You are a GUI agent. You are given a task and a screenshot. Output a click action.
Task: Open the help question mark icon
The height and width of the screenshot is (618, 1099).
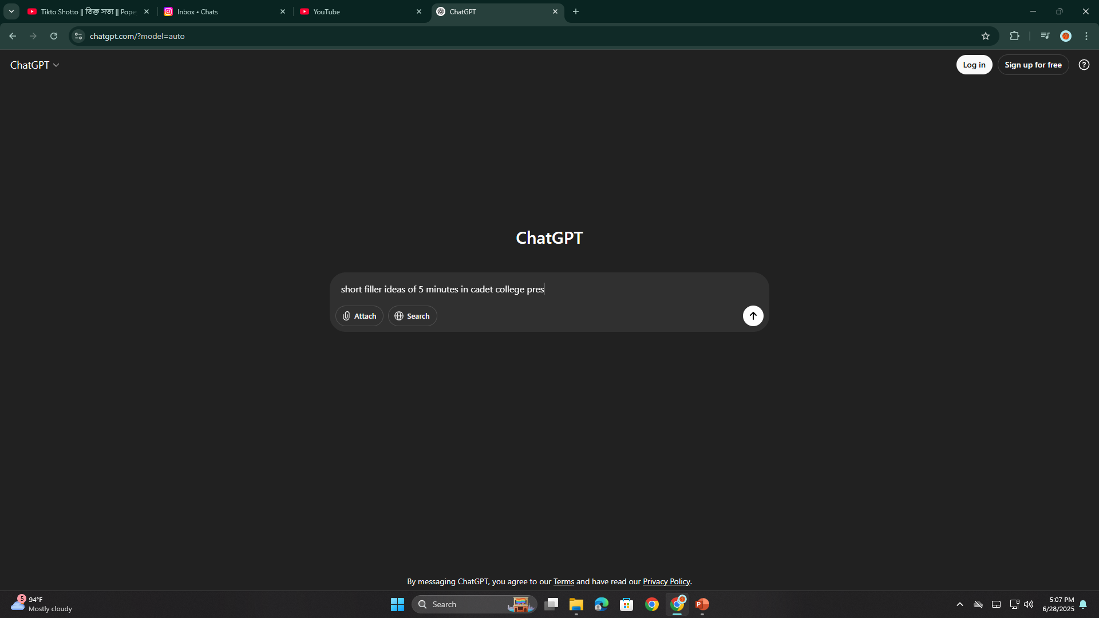1084,65
